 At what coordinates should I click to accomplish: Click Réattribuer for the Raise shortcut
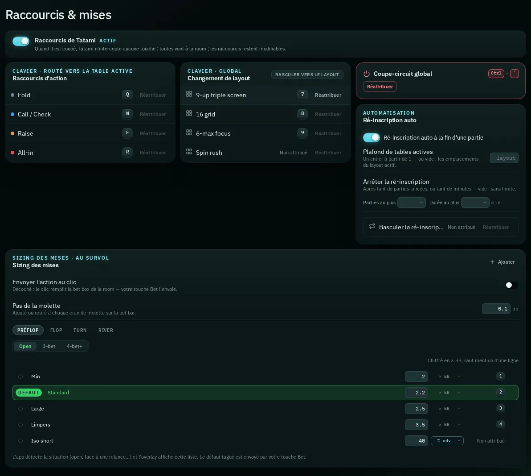coord(153,133)
